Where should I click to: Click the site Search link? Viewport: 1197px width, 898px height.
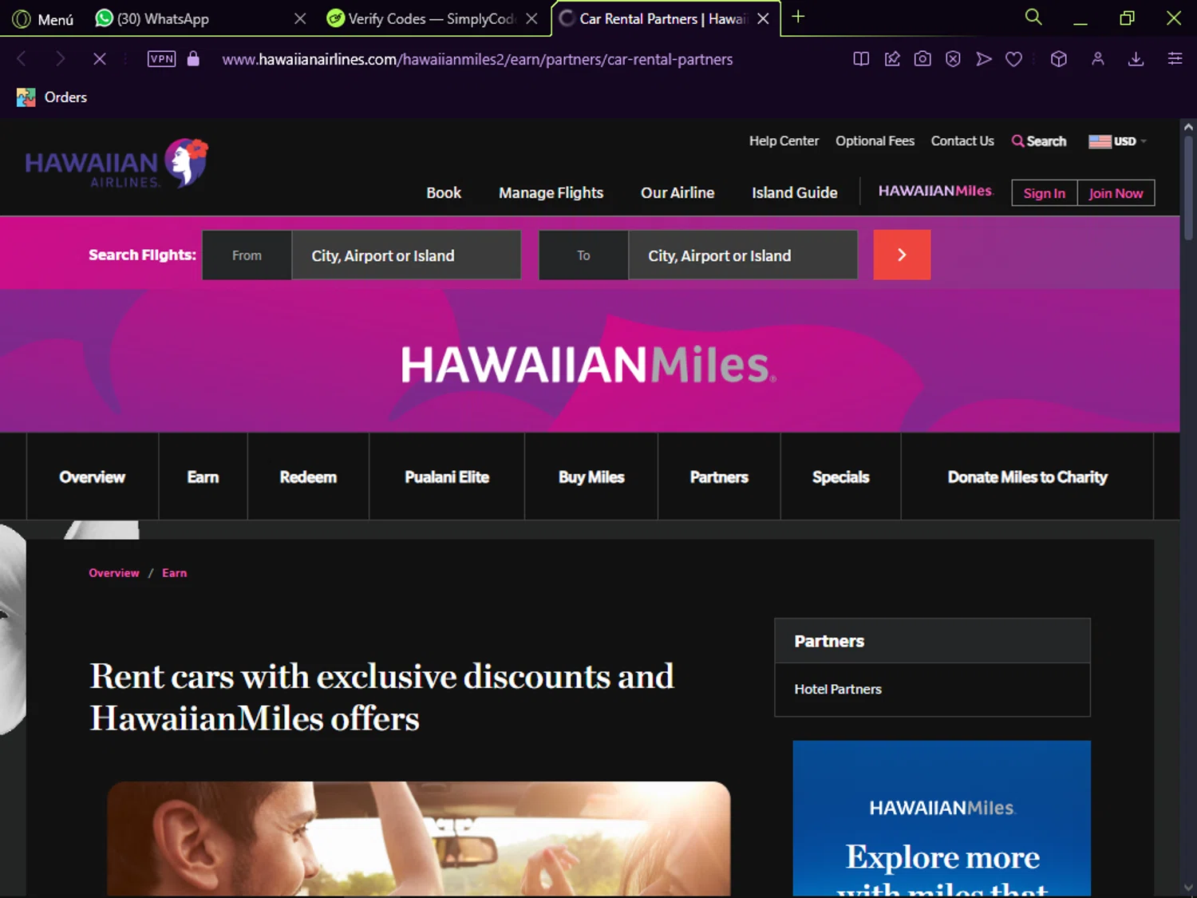click(1039, 141)
